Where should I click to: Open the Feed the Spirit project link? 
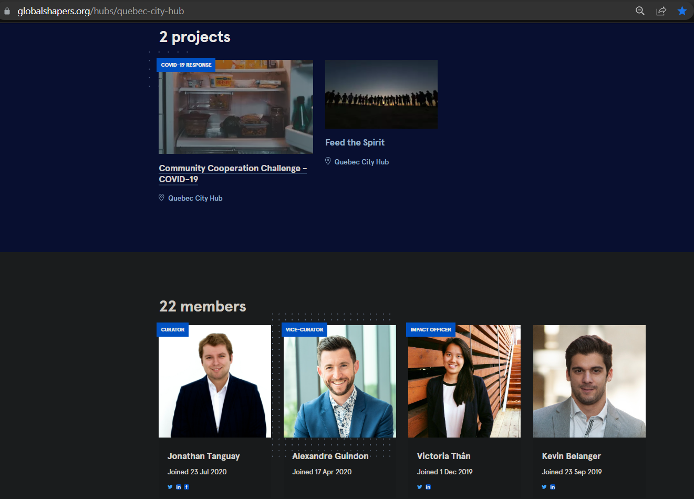click(x=355, y=142)
